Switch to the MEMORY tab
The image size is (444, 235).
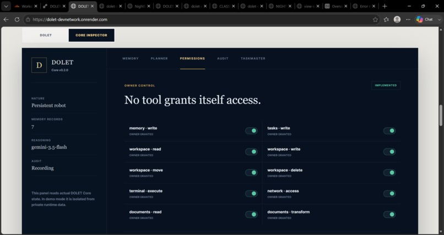tap(131, 58)
